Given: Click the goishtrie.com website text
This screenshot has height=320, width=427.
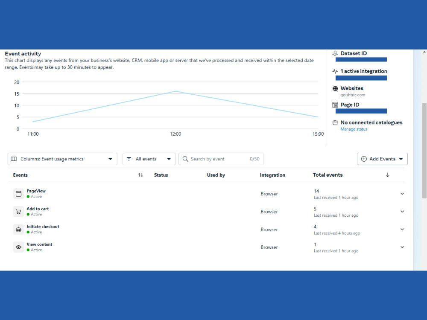Looking at the screenshot, I should tap(353, 95).
